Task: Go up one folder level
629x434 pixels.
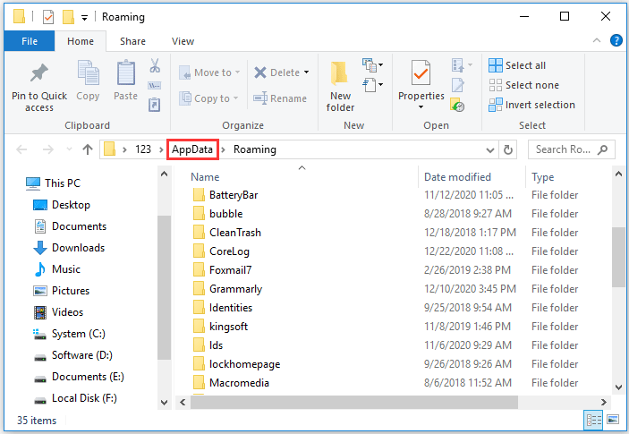Action: pyautogui.click(x=88, y=149)
